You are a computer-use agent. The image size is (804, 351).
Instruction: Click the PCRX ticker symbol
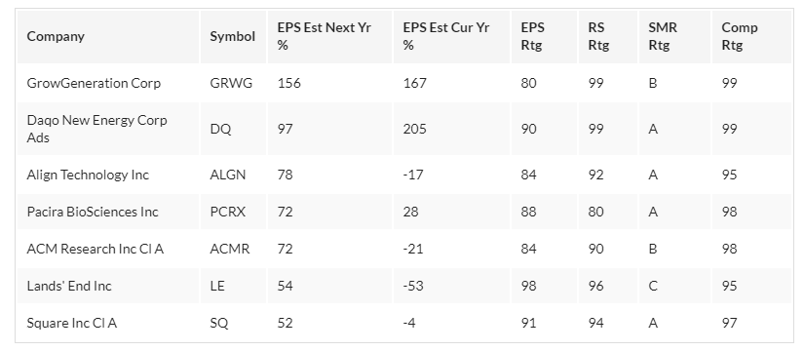228,212
